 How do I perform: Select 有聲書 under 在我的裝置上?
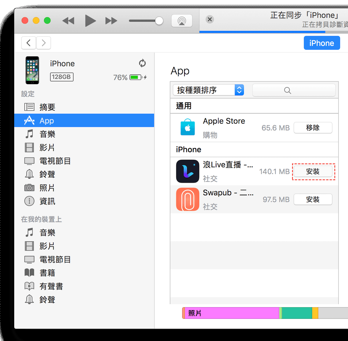(84, 286)
